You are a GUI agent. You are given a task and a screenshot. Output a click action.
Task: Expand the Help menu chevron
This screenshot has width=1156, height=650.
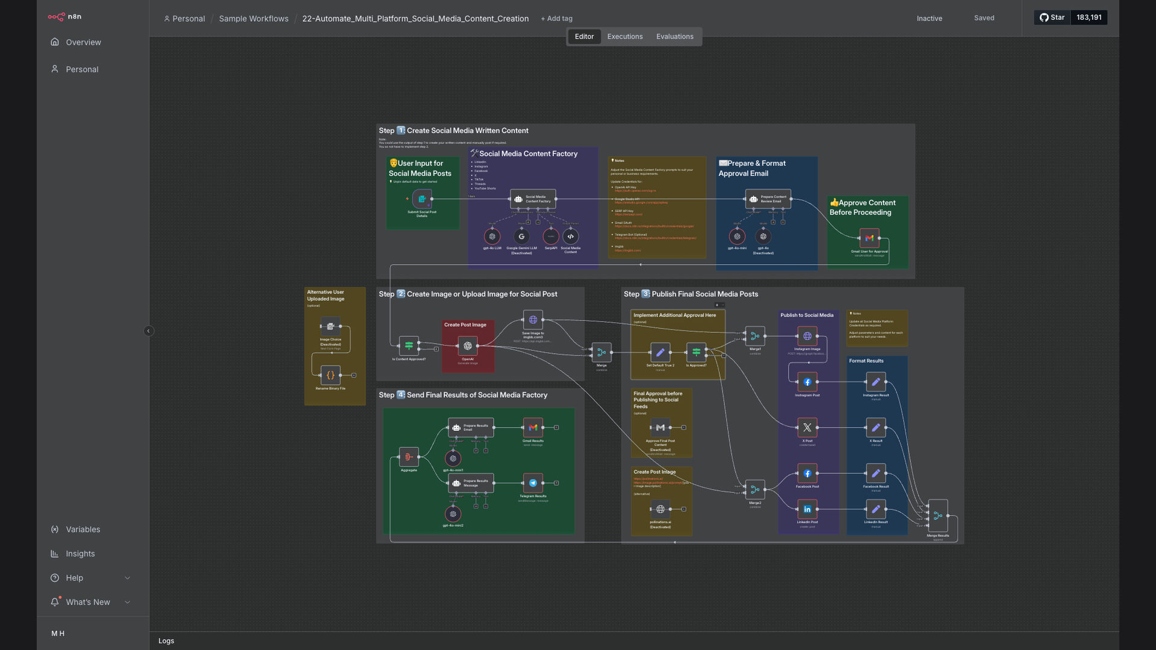click(127, 578)
